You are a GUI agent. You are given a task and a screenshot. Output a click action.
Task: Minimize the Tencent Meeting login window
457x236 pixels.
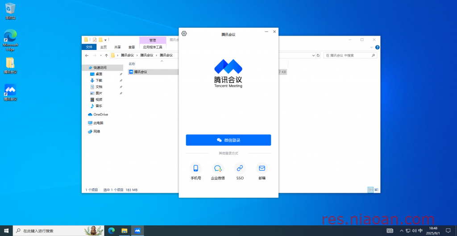(x=266, y=32)
